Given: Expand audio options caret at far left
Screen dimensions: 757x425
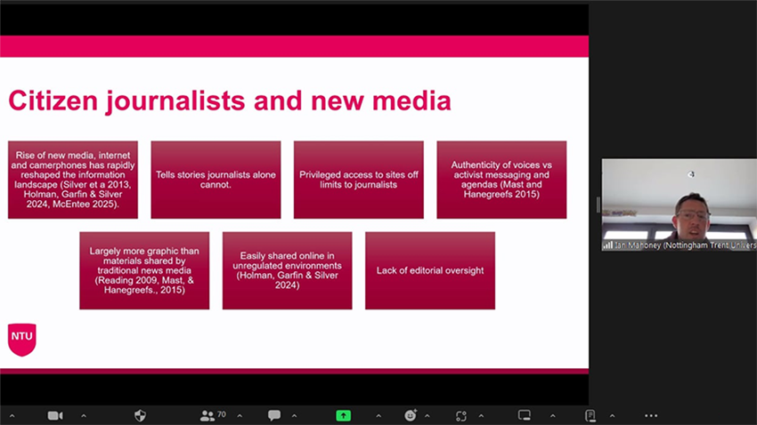Looking at the screenshot, I should click(x=12, y=415).
